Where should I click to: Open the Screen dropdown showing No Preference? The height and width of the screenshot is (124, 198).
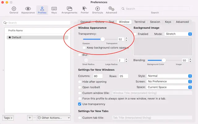coord(169,82)
